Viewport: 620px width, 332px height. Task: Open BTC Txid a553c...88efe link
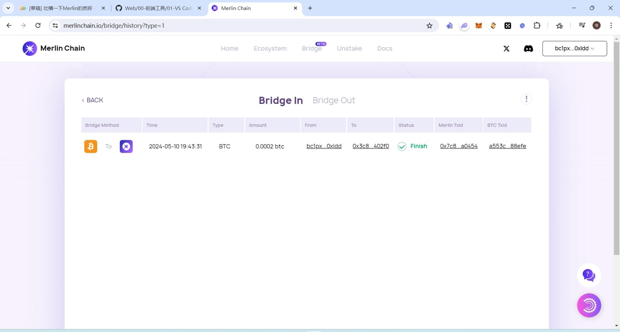pos(507,146)
